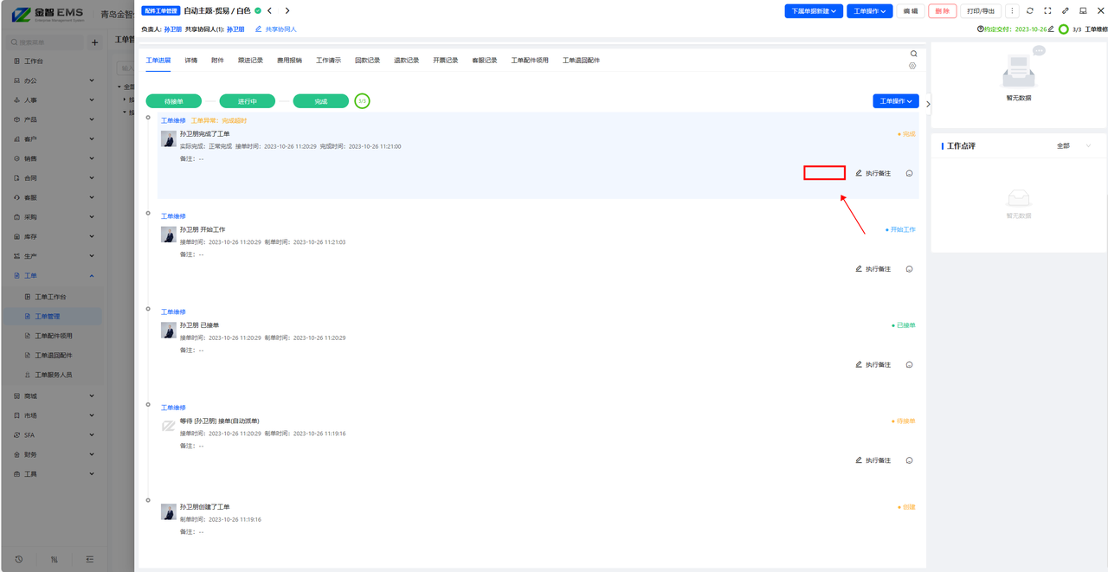Click the green 进行中 stage pill
Image resolution: width=1108 pixels, height=572 pixels.
248,101
